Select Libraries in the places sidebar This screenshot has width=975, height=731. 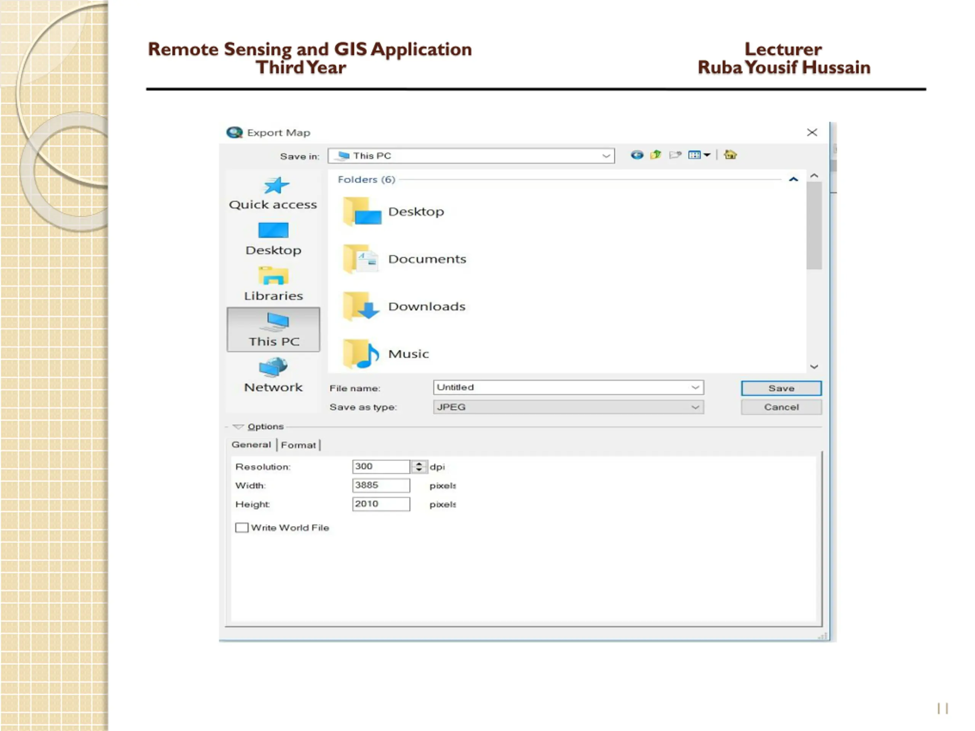[273, 284]
